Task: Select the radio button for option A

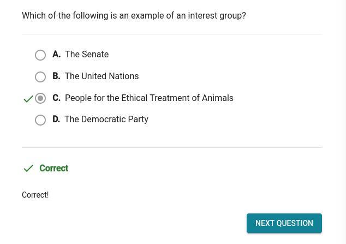Action: point(40,55)
